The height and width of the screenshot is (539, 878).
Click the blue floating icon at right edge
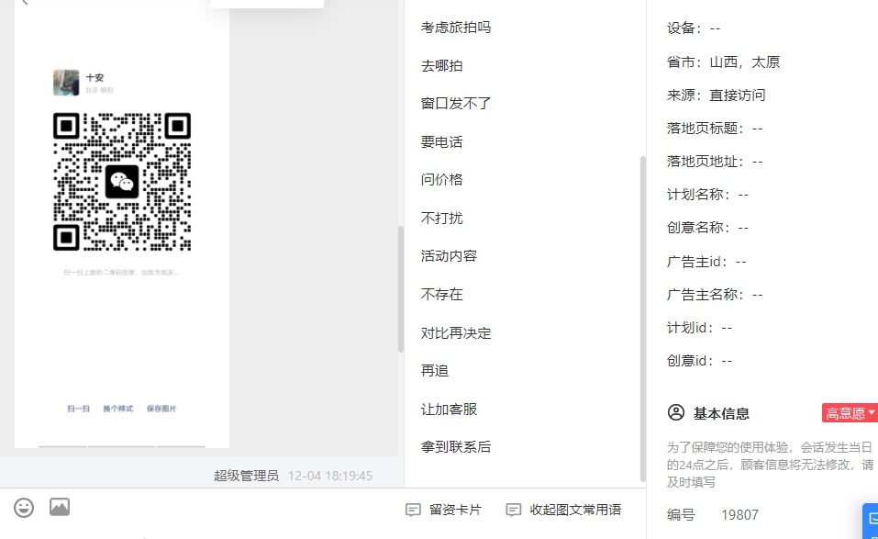click(871, 521)
